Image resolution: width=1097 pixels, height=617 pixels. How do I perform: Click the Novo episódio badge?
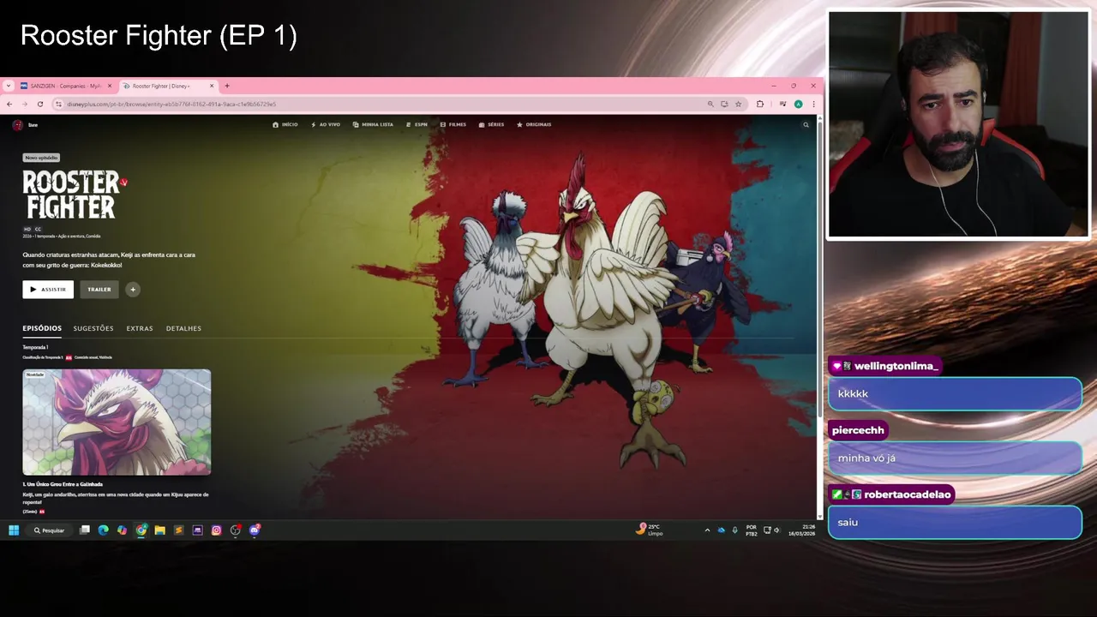click(x=41, y=158)
